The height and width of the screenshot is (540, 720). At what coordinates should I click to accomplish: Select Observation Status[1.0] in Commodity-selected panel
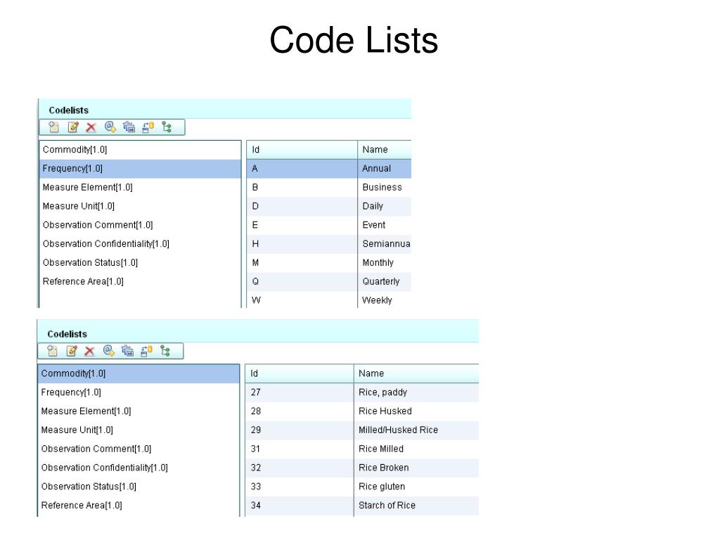click(139, 487)
